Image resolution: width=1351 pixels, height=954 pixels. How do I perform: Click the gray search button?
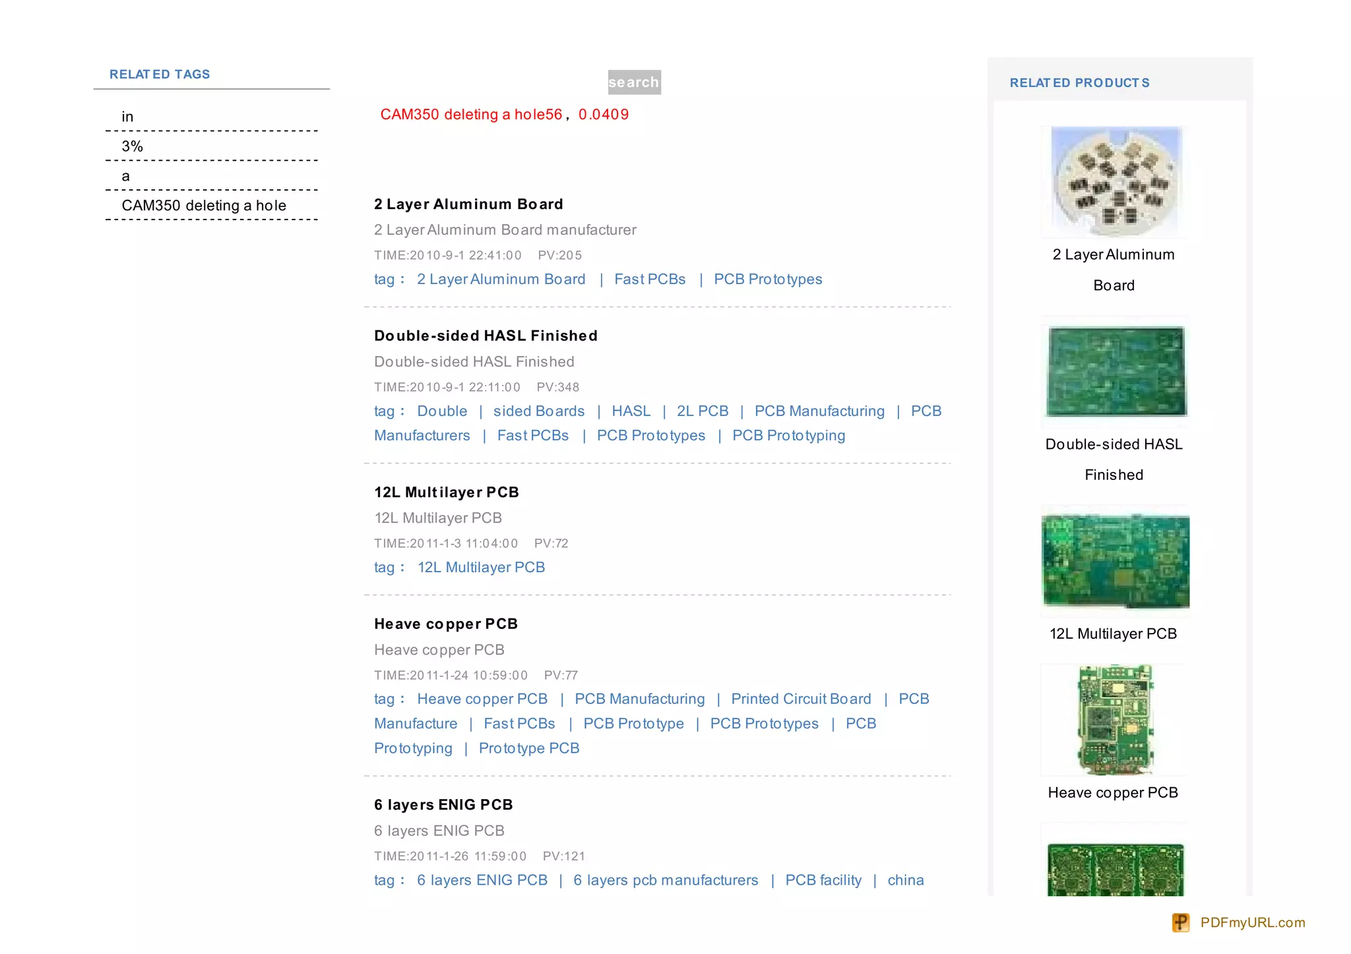pyautogui.click(x=634, y=82)
